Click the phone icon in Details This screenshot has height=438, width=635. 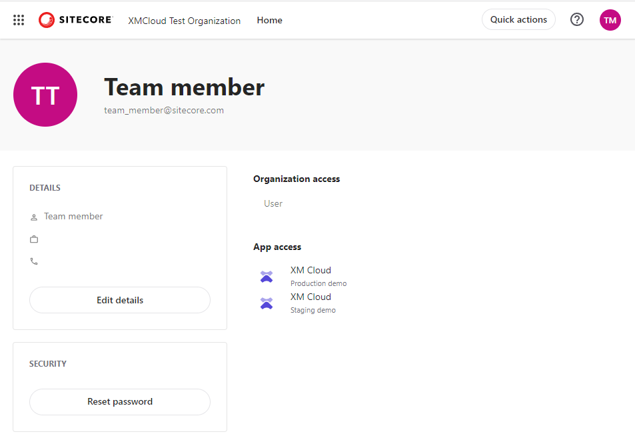(33, 261)
